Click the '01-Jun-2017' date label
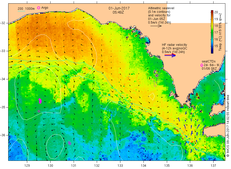The width and height of the screenshot is (231, 169). click(x=119, y=8)
